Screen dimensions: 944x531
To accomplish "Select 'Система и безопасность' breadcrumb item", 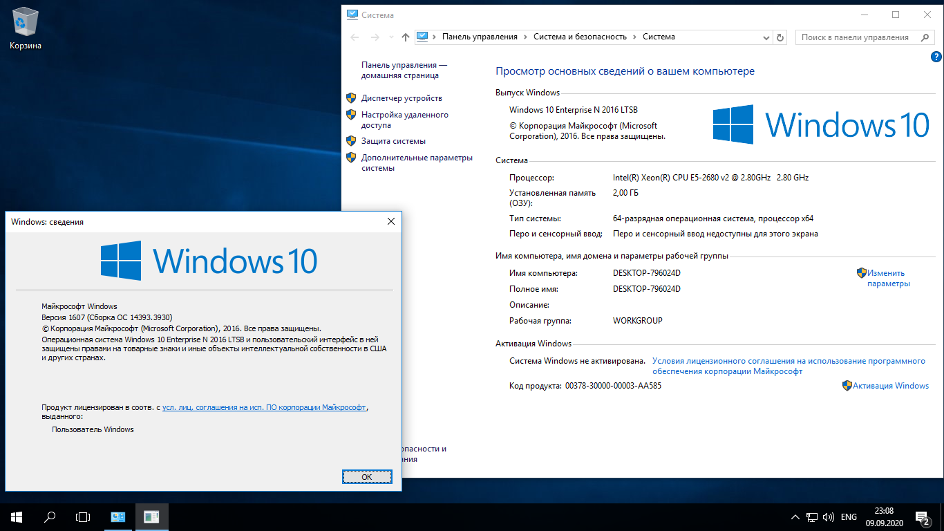I will [x=580, y=37].
